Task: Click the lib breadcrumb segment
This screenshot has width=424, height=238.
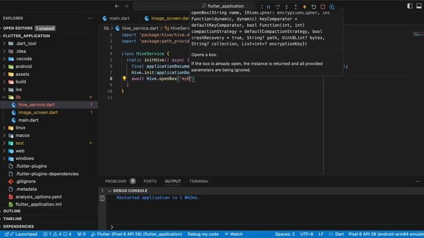Action: click(x=106, y=28)
